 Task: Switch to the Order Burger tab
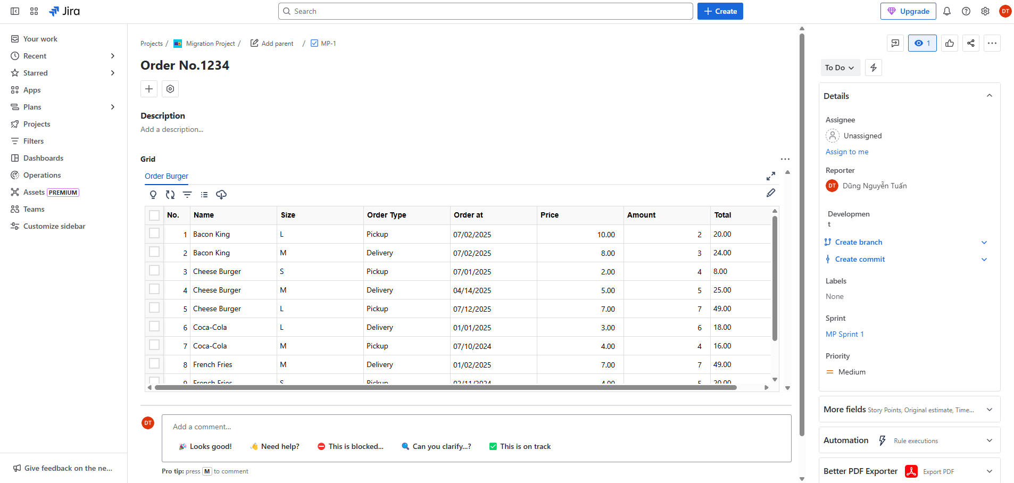(167, 176)
